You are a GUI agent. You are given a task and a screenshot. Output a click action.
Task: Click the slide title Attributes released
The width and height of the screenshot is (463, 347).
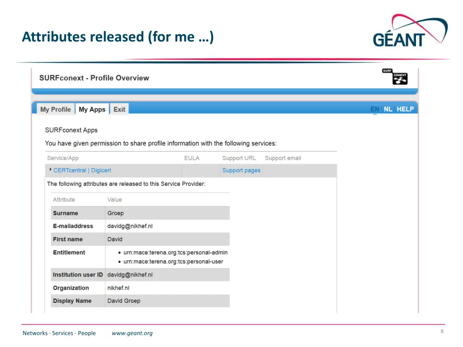118,37
